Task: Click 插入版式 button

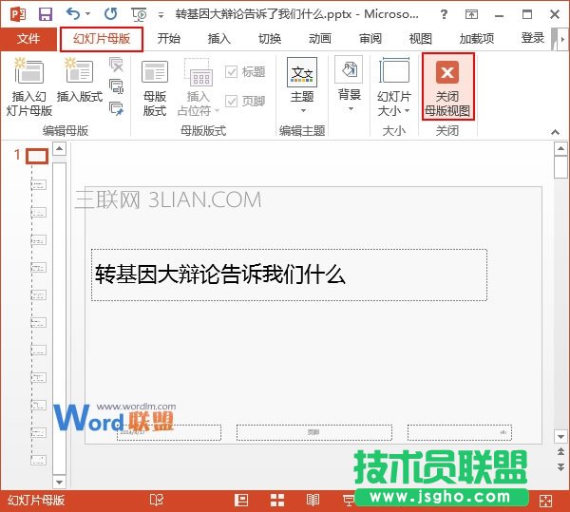Action: (79, 81)
